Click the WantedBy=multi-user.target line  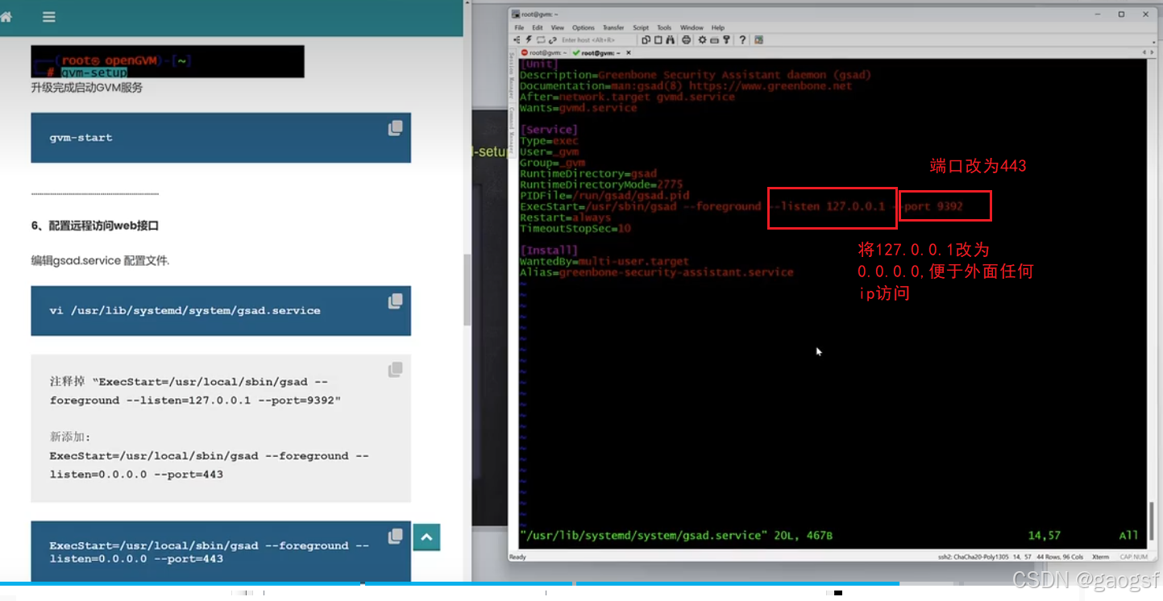tap(604, 261)
